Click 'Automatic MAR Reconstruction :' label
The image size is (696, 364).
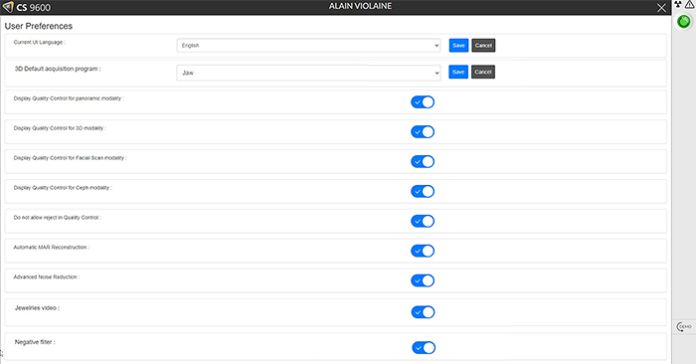coord(51,248)
